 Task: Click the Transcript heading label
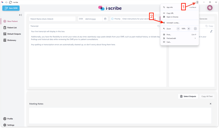point(34,26)
